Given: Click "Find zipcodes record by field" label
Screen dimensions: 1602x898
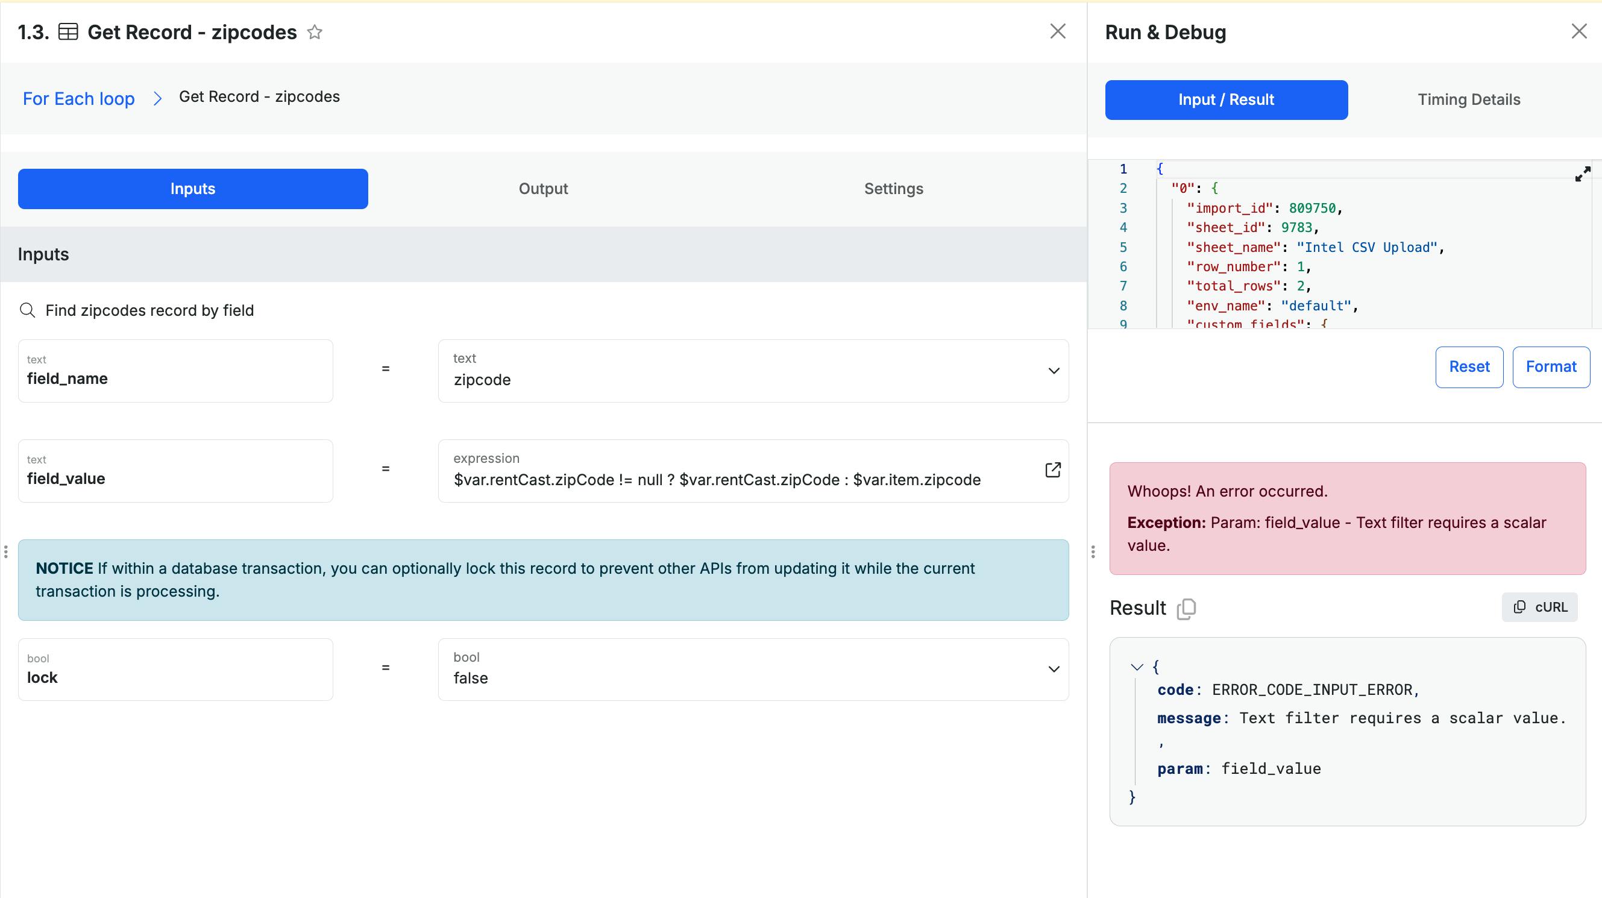Looking at the screenshot, I should click(149, 310).
